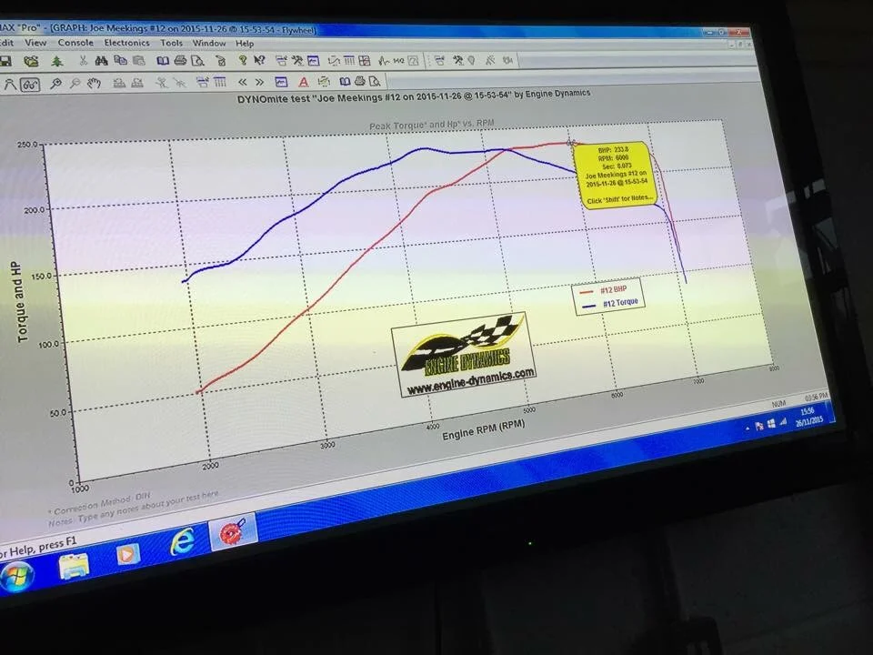The width and height of the screenshot is (873, 655).
Task: Activate the zoom-in magnifier tool
Action: tap(55, 84)
